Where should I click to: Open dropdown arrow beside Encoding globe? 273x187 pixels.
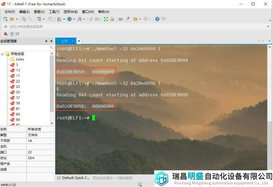(x=74, y=19)
